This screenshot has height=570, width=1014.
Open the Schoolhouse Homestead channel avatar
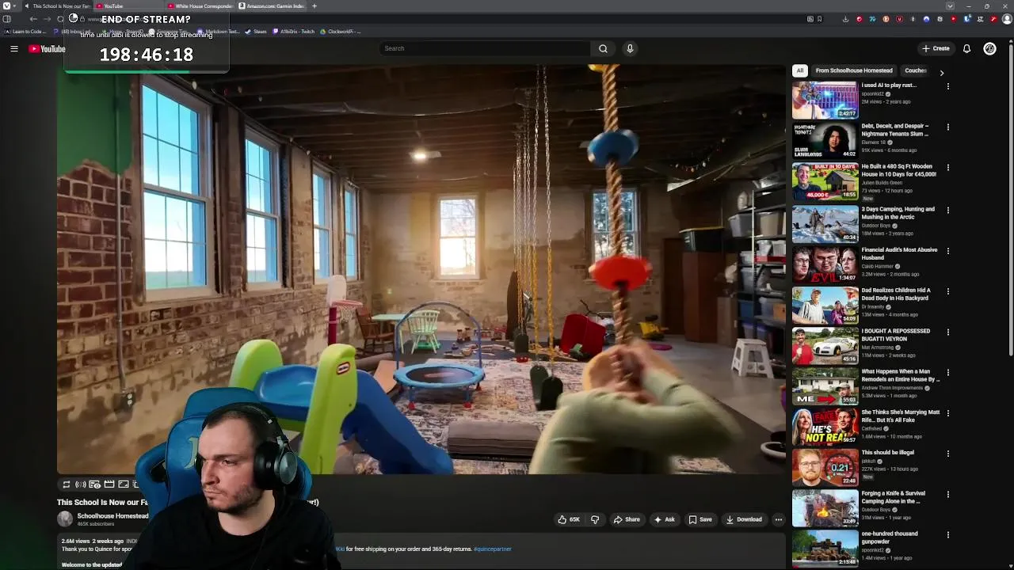coord(65,519)
